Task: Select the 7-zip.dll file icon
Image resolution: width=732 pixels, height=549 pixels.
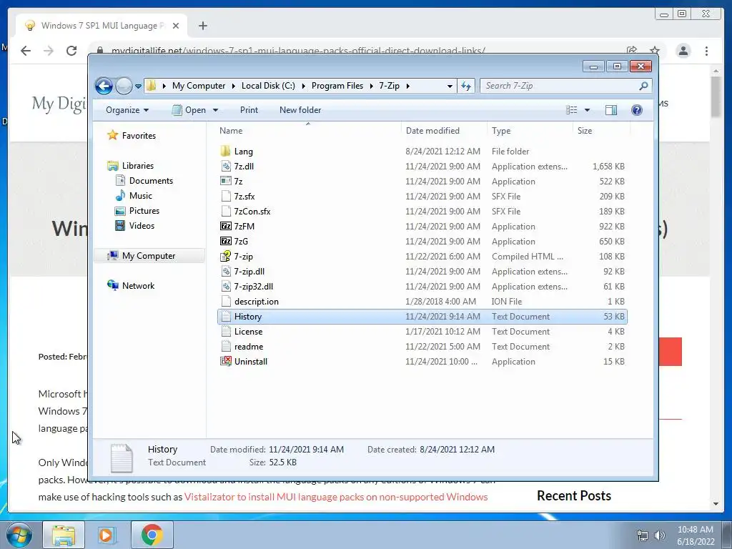Action: pos(225,271)
